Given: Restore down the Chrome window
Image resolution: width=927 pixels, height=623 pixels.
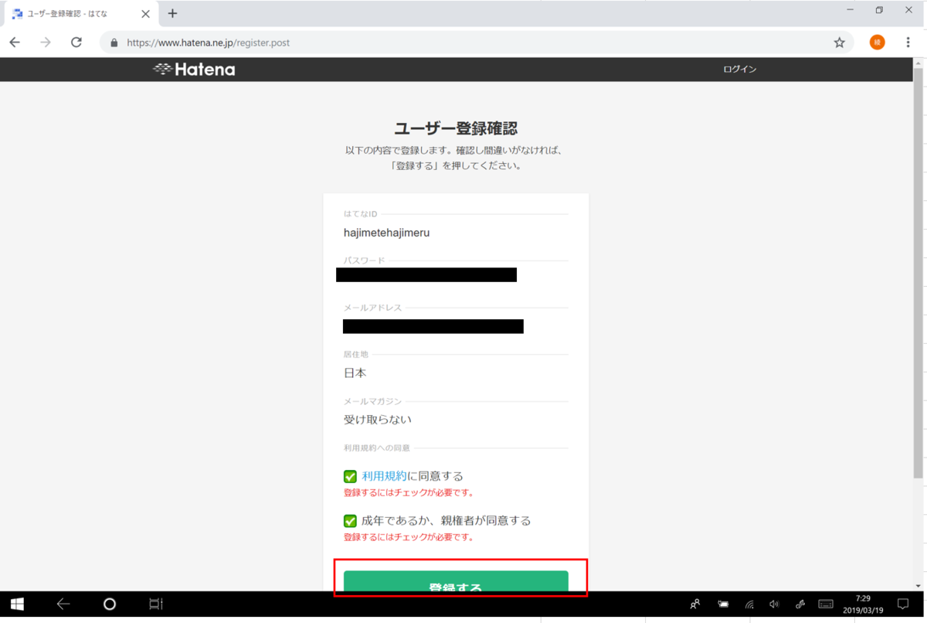Looking at the screenshot, I should pos(879,10).
